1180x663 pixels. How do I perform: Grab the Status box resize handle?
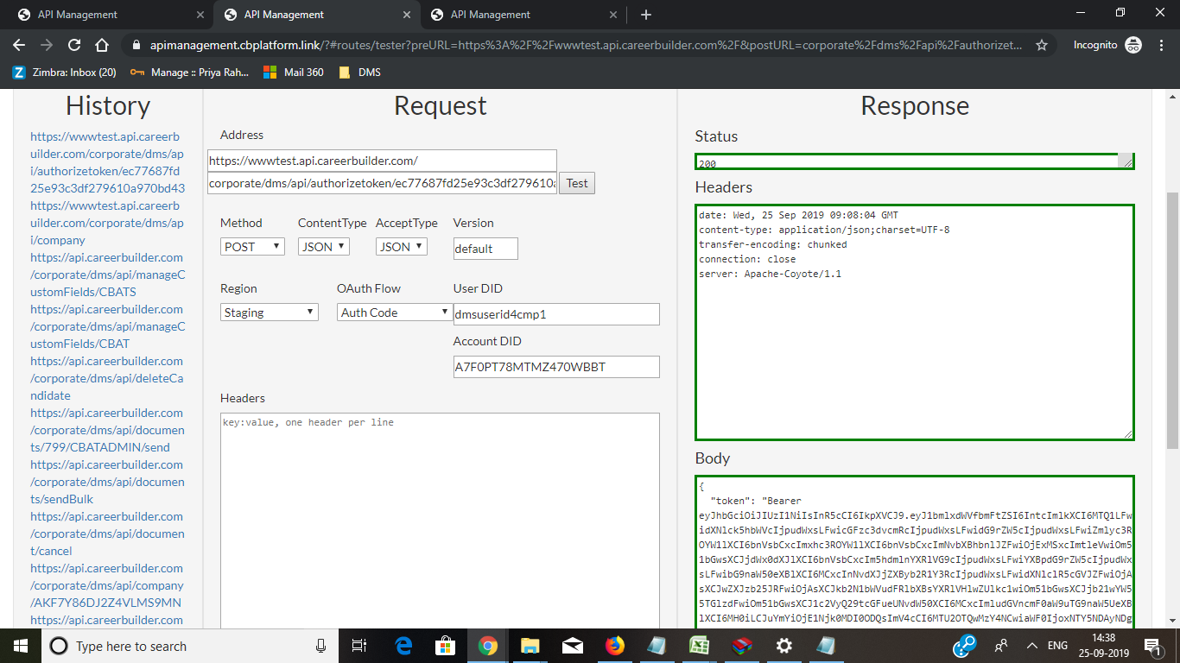1126,161
